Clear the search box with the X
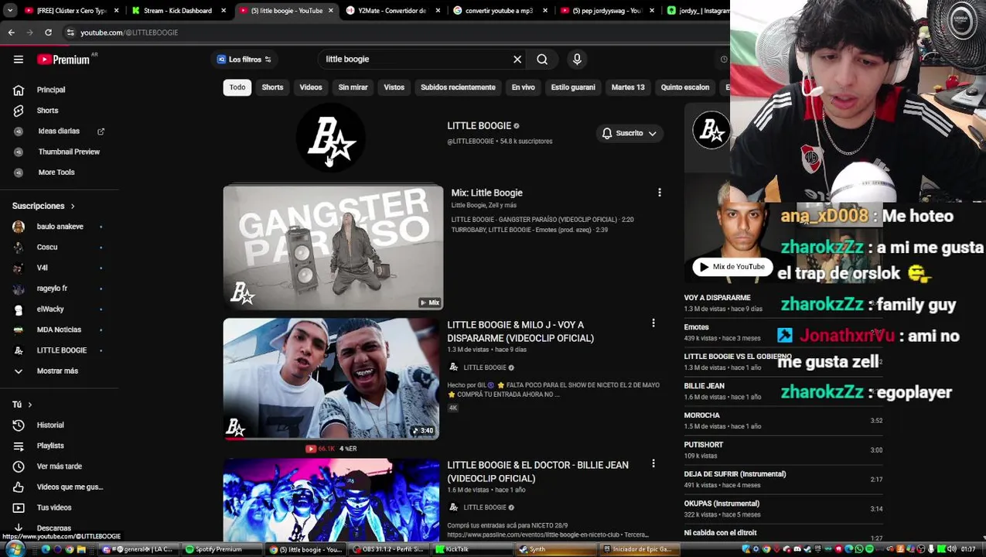The width and height of the screenshot is (986, 557). pos(517,60)
